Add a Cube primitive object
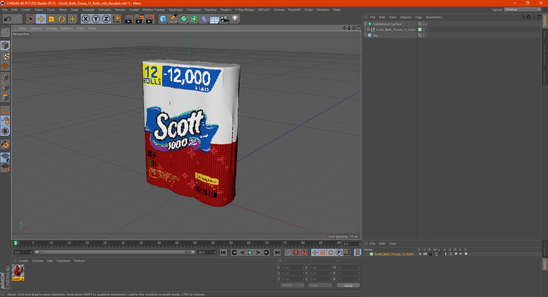 click(x=163, y=19)
